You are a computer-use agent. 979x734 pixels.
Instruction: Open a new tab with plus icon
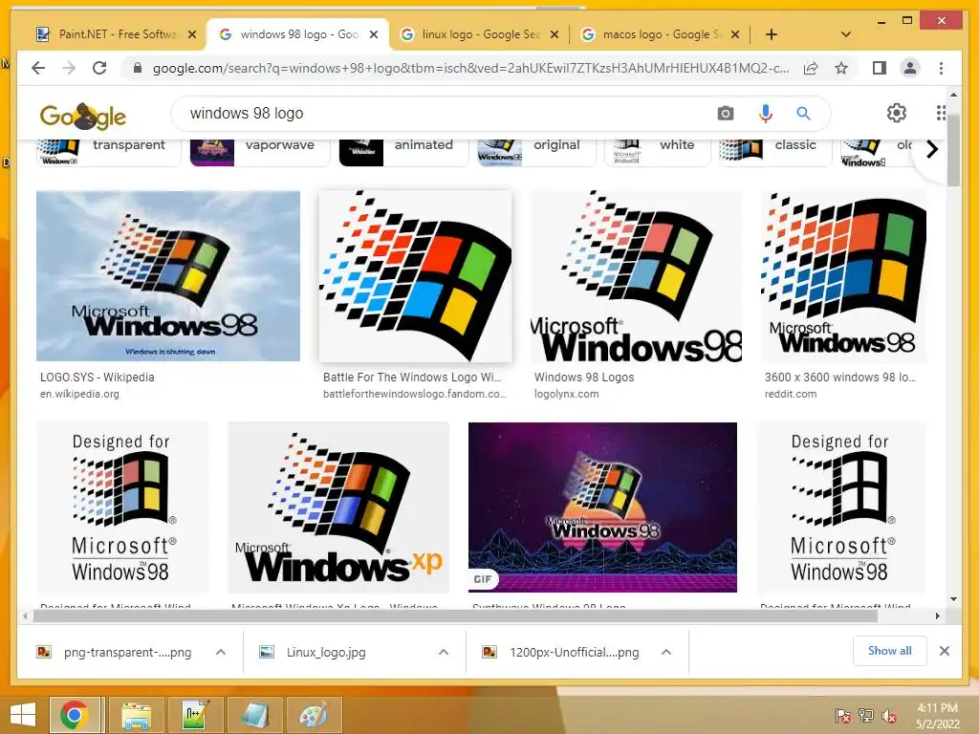click(x=772, y=34)
